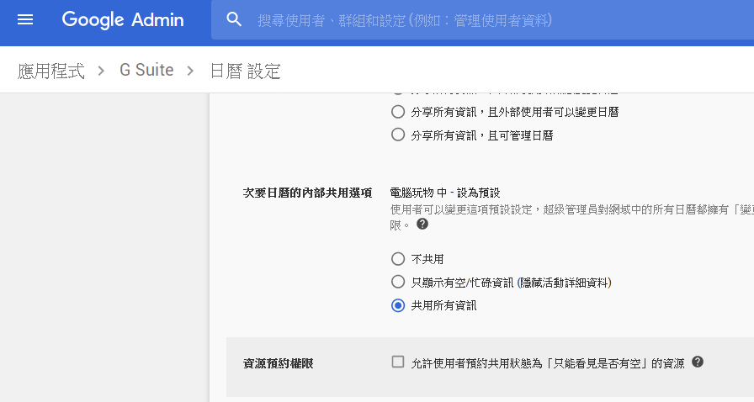Click the chevron after G Suite breadcrumb
The height and width of the screenshot is (402, 754).
pyautogui.click(x=191, y=71)
